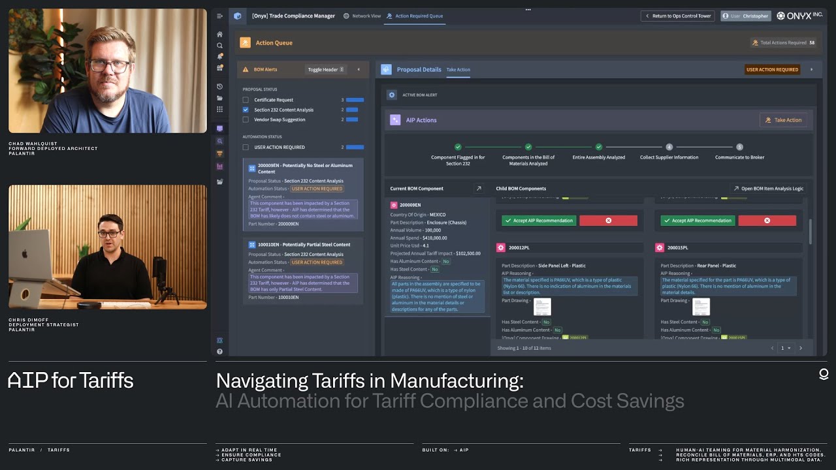The width and height of the screenshot is (836, 470).
Task: Reject recommendation with red X above 200012PL
Action: point(608,221)
